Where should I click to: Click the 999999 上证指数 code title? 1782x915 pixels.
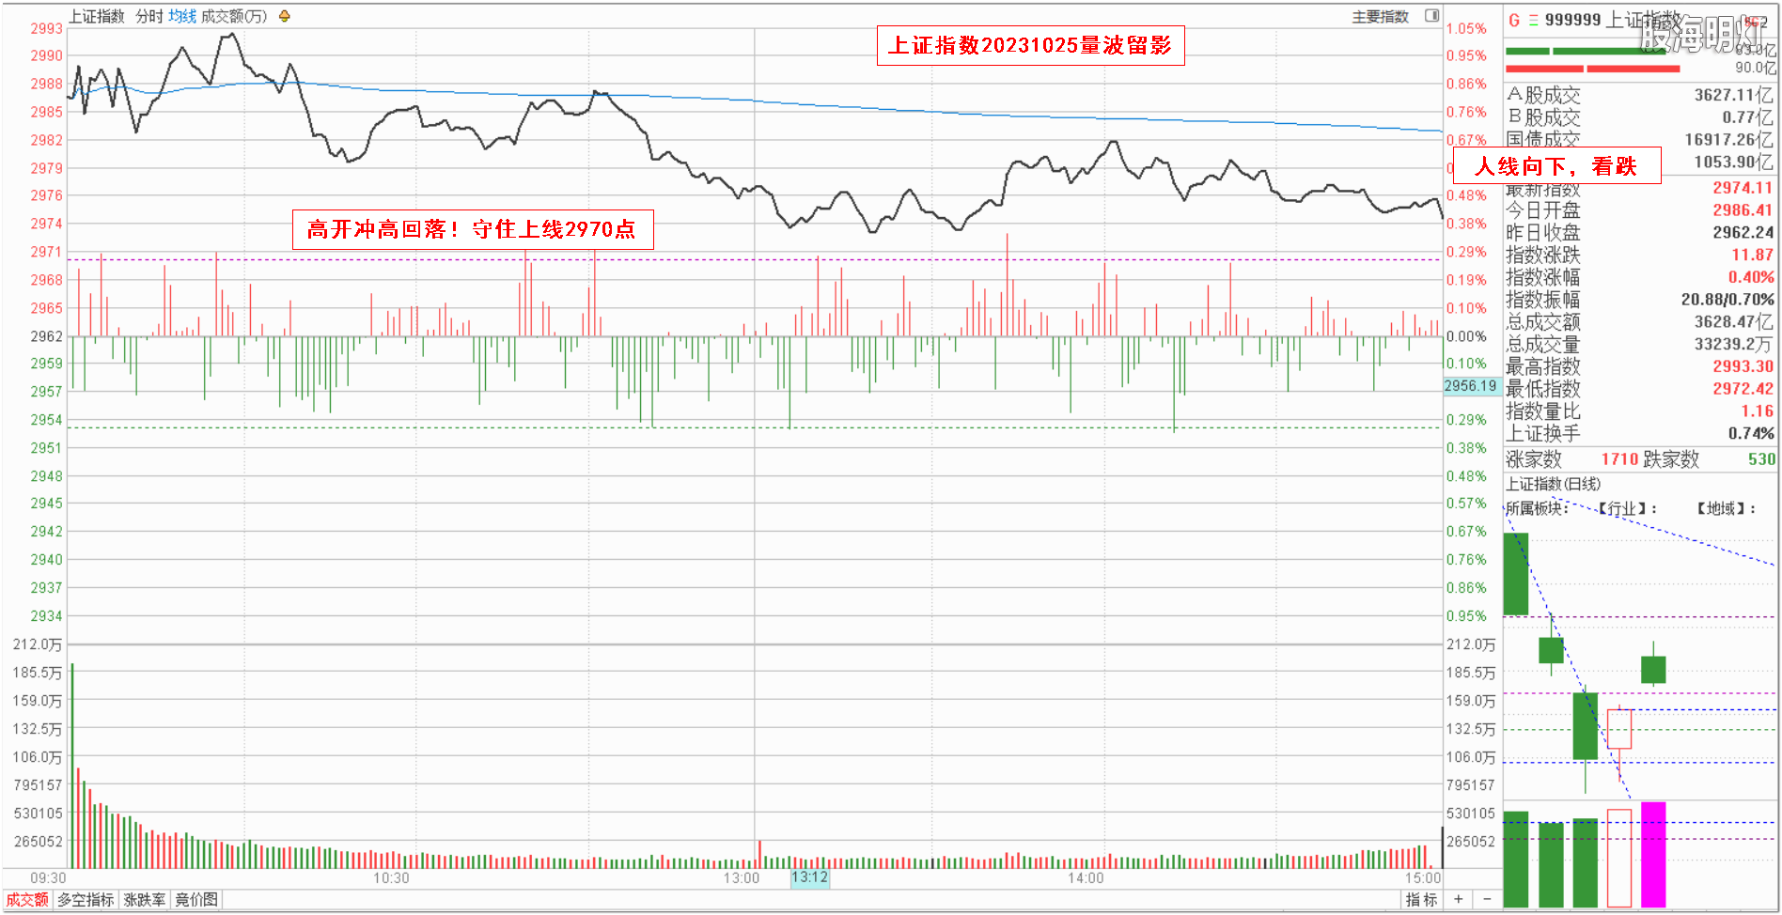[x=1613, y=20]
